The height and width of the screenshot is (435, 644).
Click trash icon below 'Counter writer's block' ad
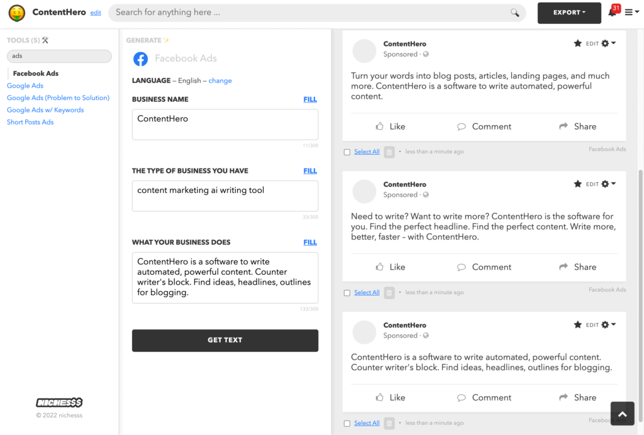pos(389,423)
